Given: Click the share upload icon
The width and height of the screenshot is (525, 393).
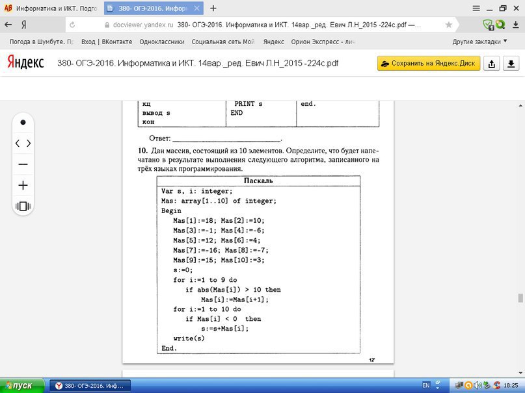Looking at the screenshot, I should pyautogui.click(x=492, y=64).
